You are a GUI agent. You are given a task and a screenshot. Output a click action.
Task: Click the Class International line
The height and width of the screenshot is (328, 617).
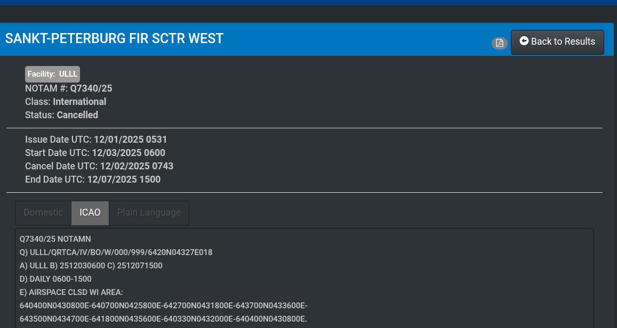click(66, 102)
